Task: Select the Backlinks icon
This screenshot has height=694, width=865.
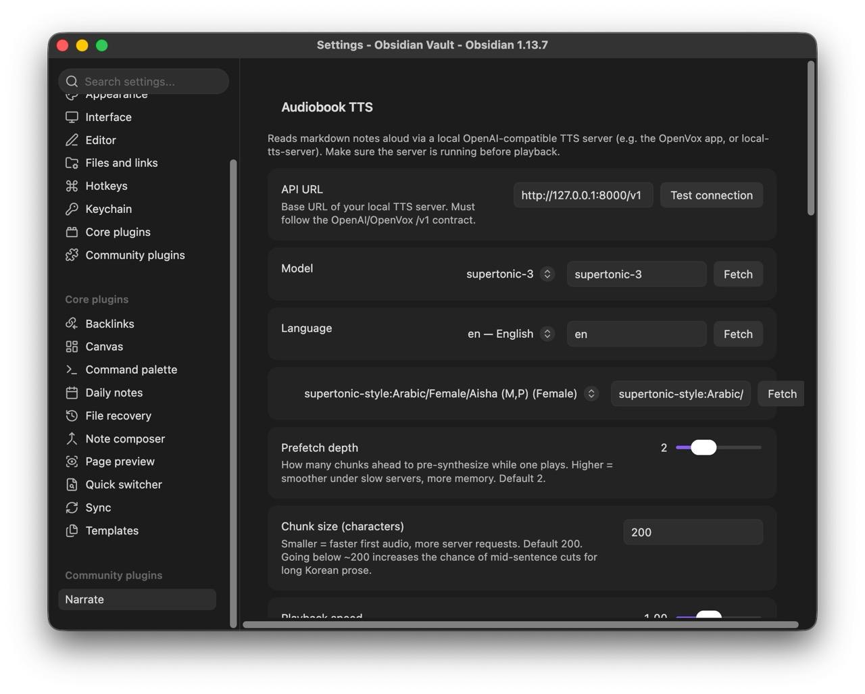Action: point(72,324)
